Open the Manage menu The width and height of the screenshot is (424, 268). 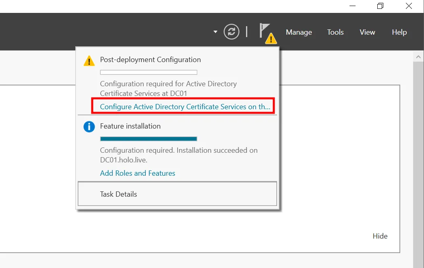coord(299,32)
